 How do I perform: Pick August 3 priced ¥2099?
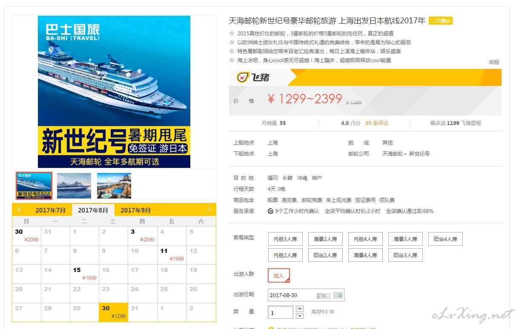tap(142, 236)
